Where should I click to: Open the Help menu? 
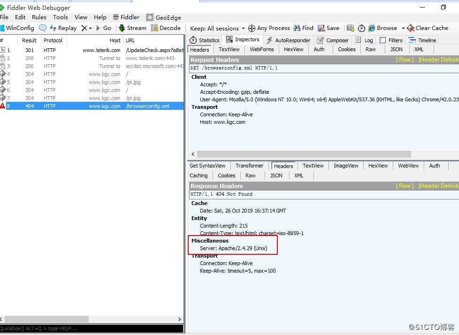coord(100,17)
